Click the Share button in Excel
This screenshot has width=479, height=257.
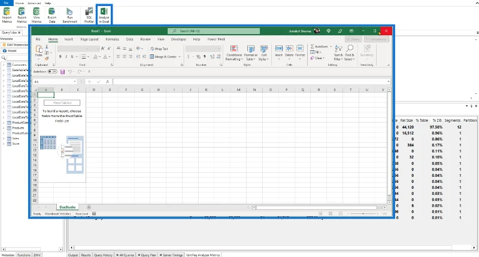click(353, 39)
